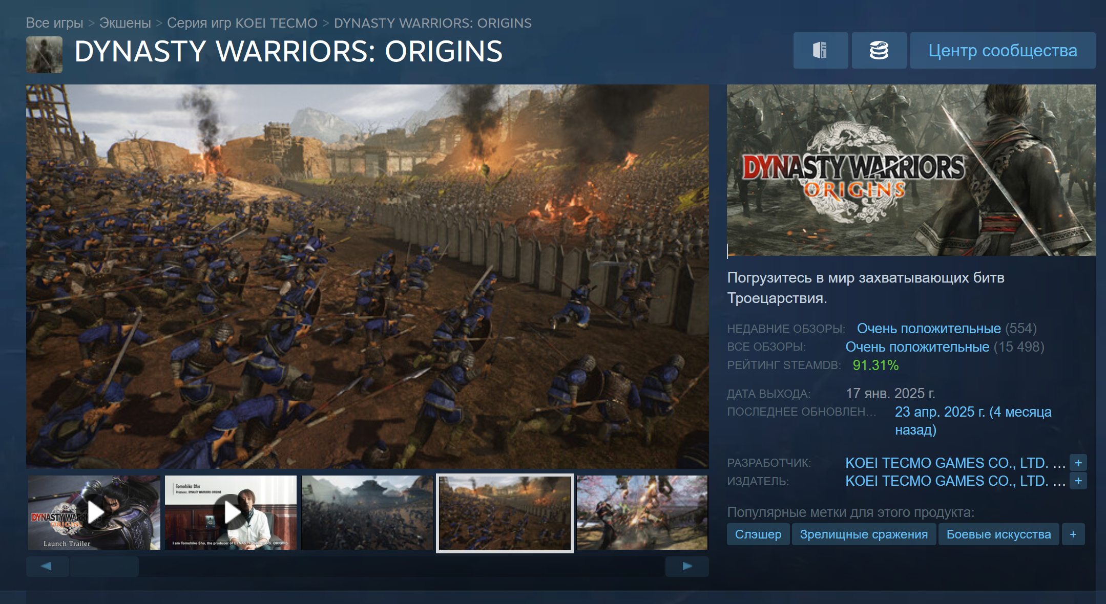Expand the publisher list plus button

1078,481
